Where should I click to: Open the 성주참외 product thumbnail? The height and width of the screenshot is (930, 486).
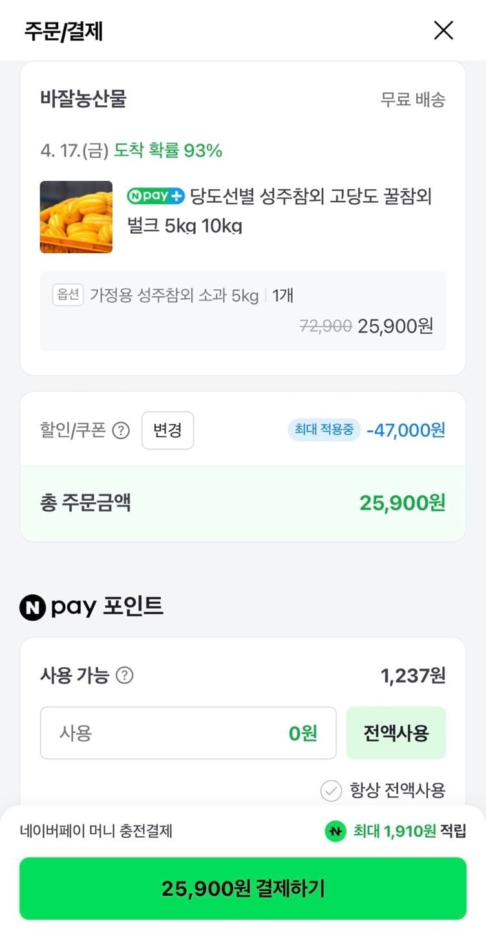pos(76,217)
